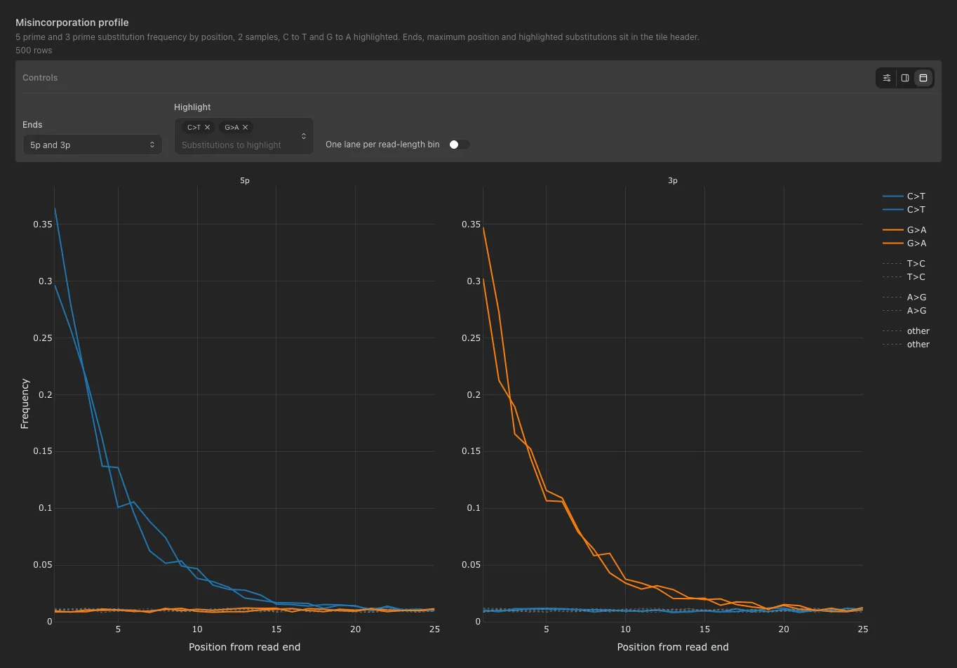Open the controls settings sliders icon
Viewport: 957px width, 668px height.
887,78
